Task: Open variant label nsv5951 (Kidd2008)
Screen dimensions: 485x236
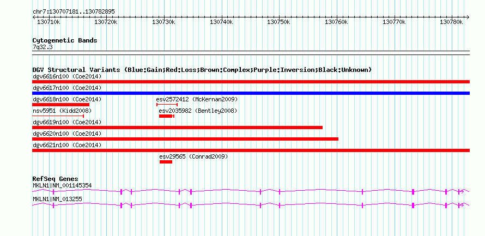Action: 62,111
